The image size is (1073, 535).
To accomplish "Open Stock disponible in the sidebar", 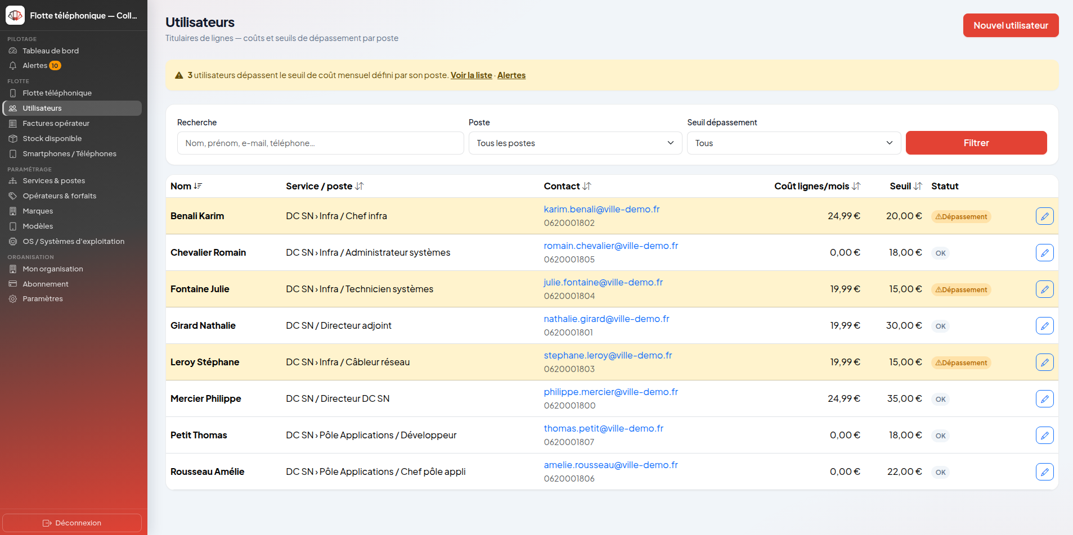I will click(x=72, y=138).
